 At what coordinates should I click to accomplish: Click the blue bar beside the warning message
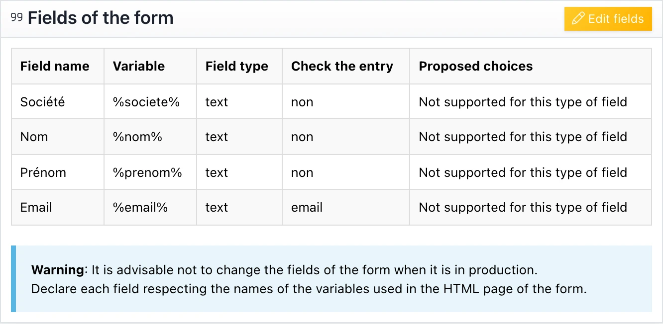tap(13, 279)
